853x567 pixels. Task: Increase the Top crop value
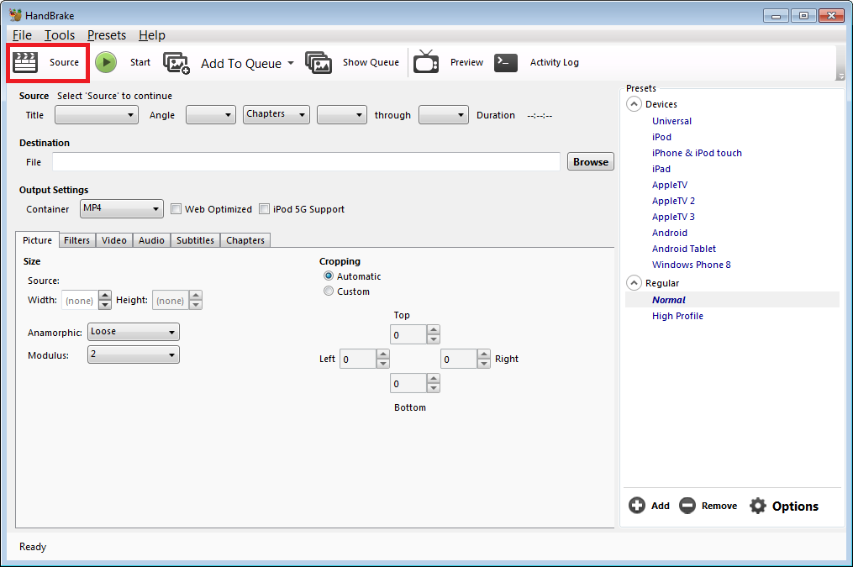433,329
